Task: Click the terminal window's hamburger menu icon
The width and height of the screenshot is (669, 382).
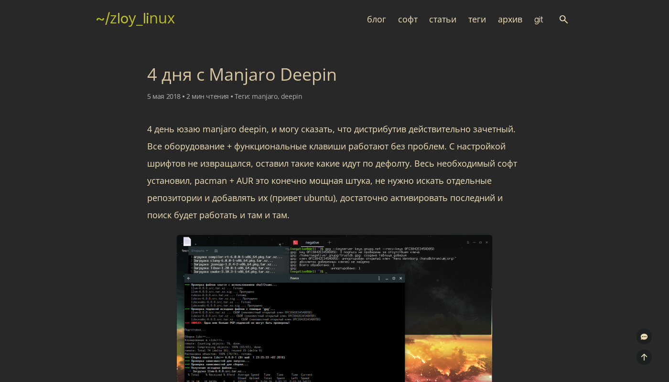Action: 468,243
